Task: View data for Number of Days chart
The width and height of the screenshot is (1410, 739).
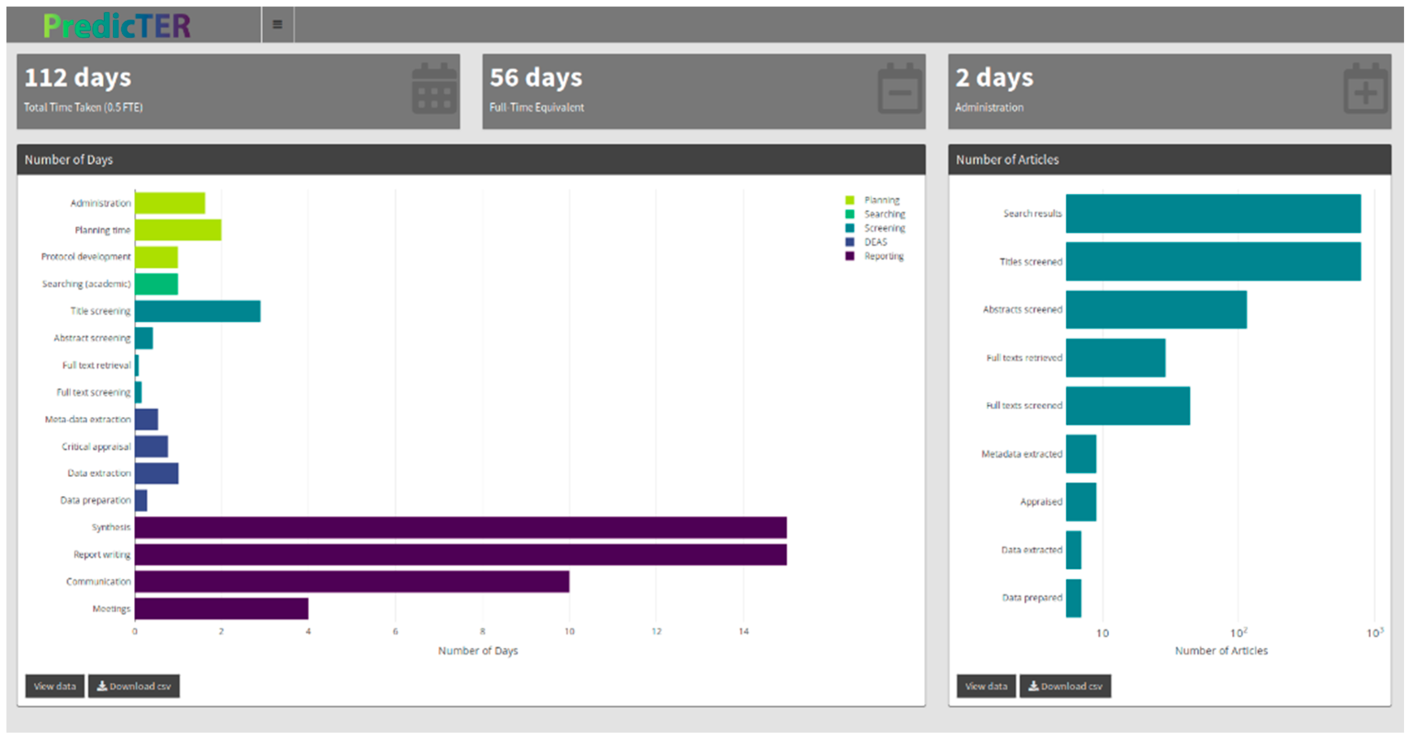Action: pos(55,686)
